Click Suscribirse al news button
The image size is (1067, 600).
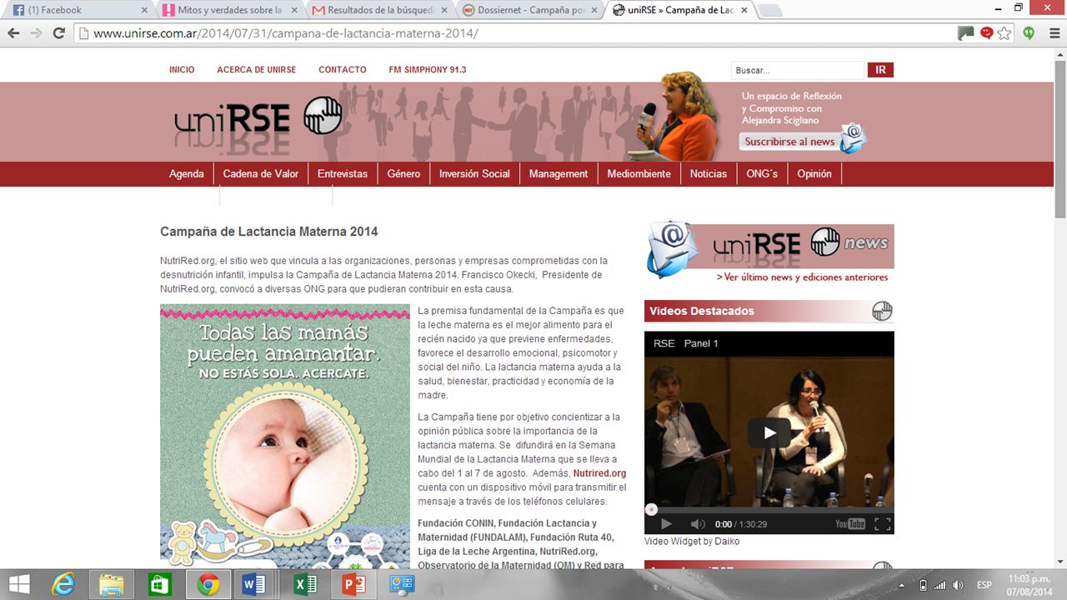click(789, 142)
